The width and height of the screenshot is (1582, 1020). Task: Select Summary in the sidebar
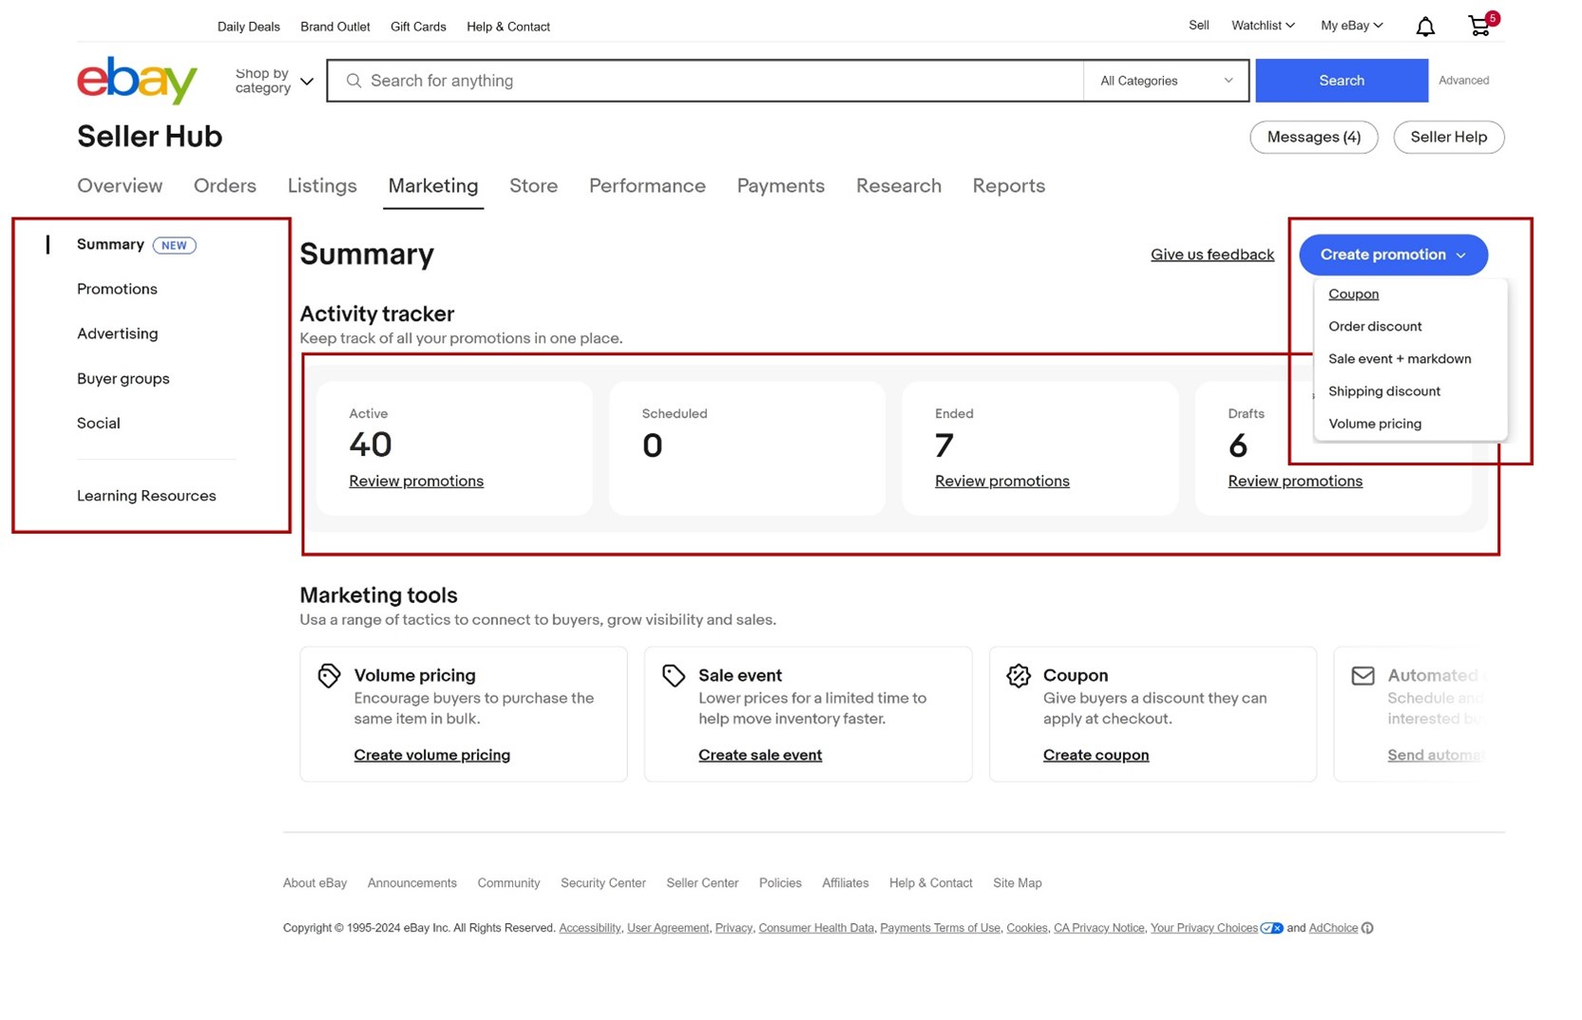coord(110,245)
